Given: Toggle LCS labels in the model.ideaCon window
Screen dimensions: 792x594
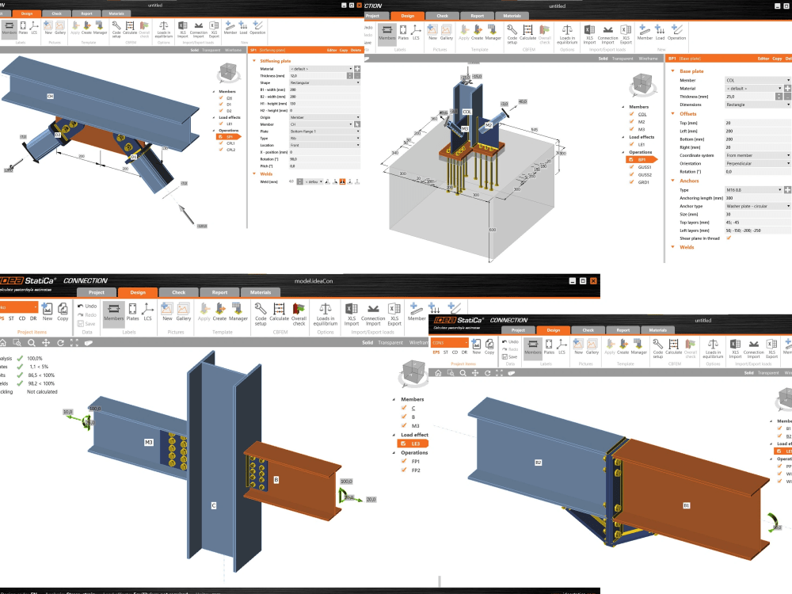Looking at the screenshot, I should [x=147, y=311].
